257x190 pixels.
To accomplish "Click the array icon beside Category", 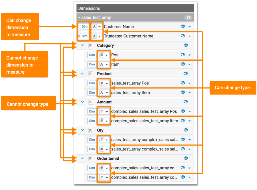I will click(x=91, y=46).
